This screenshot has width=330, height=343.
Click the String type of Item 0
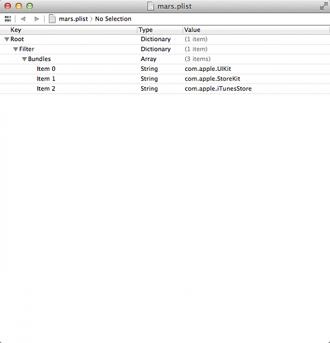pos(149,69)
